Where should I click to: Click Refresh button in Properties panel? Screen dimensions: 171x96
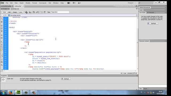pos(66,79)
